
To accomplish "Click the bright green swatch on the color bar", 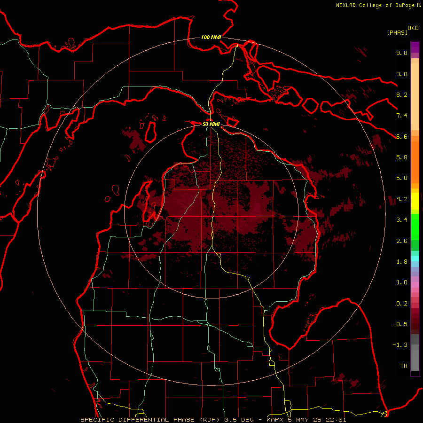I will point(415,227).
